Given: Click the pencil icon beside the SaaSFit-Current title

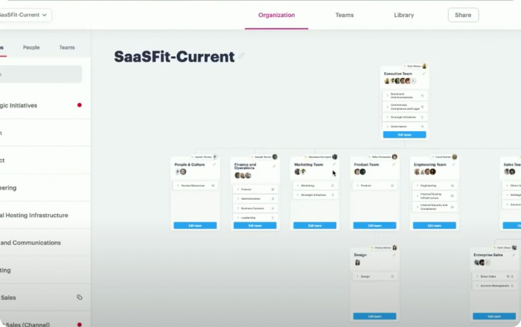Looking at the screenshot, I should click(x=242, y=56).
